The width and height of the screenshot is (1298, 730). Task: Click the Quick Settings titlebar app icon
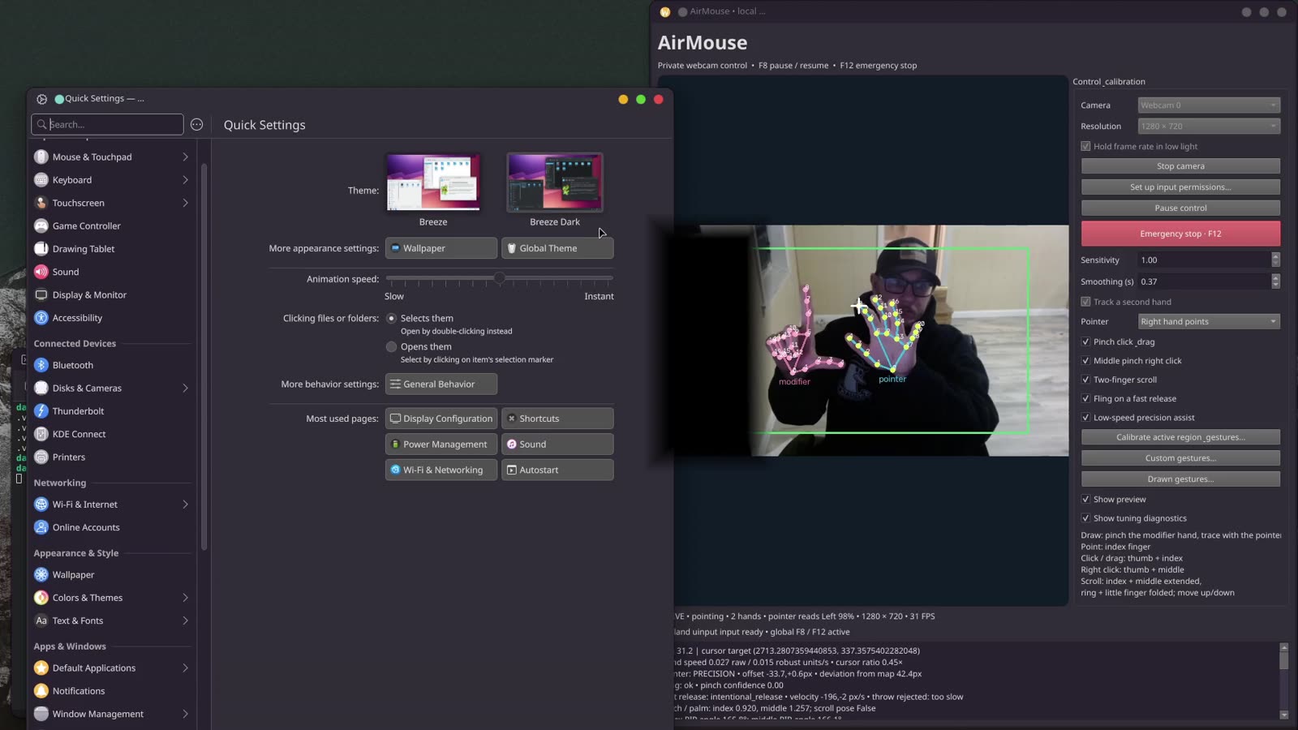click(42, 99)
